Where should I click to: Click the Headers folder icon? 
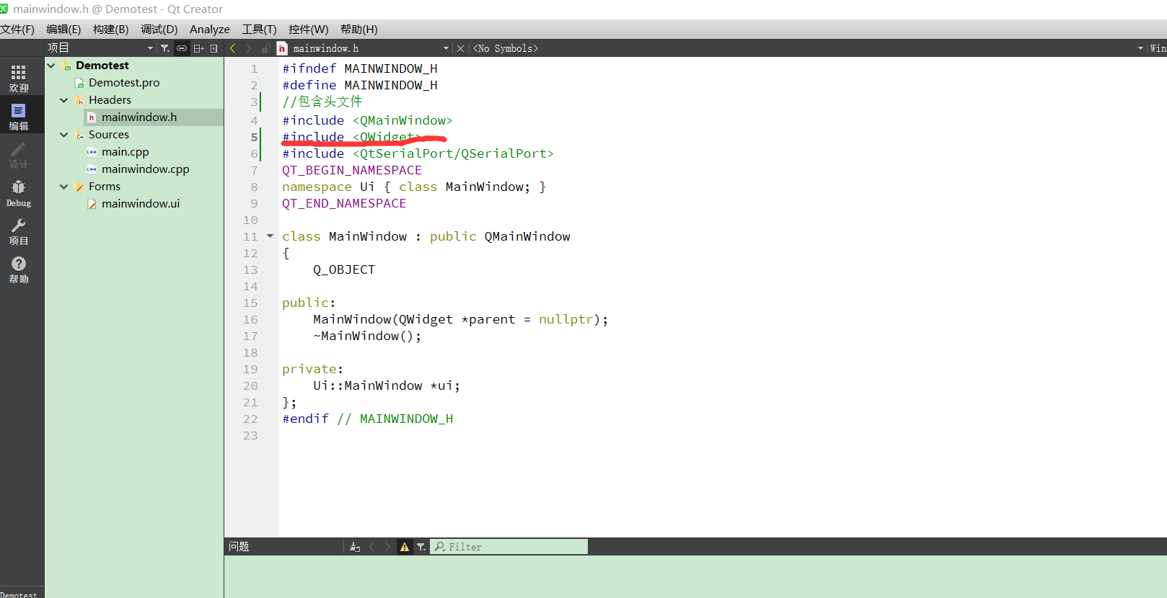click(x=79, y=100)
